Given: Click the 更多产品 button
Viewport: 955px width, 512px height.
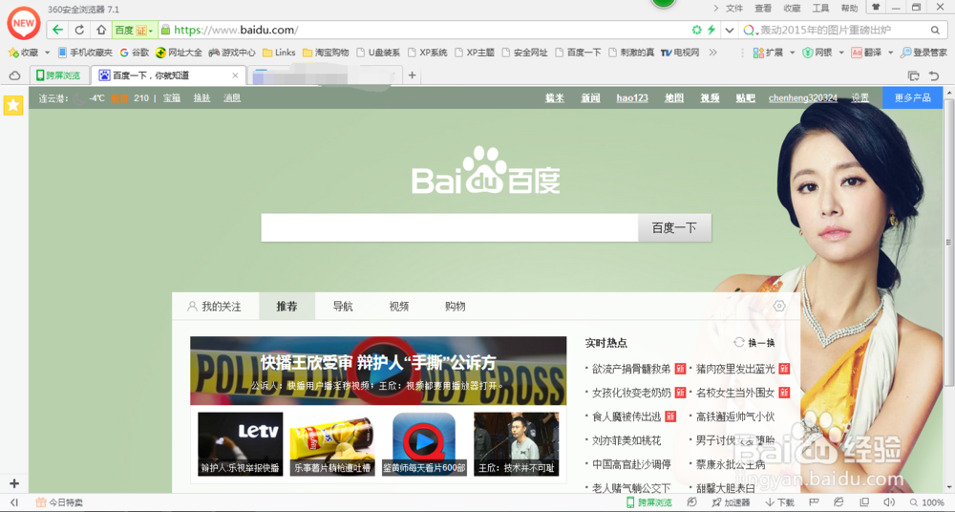Looking at the screenshot, I should (912, 97).
